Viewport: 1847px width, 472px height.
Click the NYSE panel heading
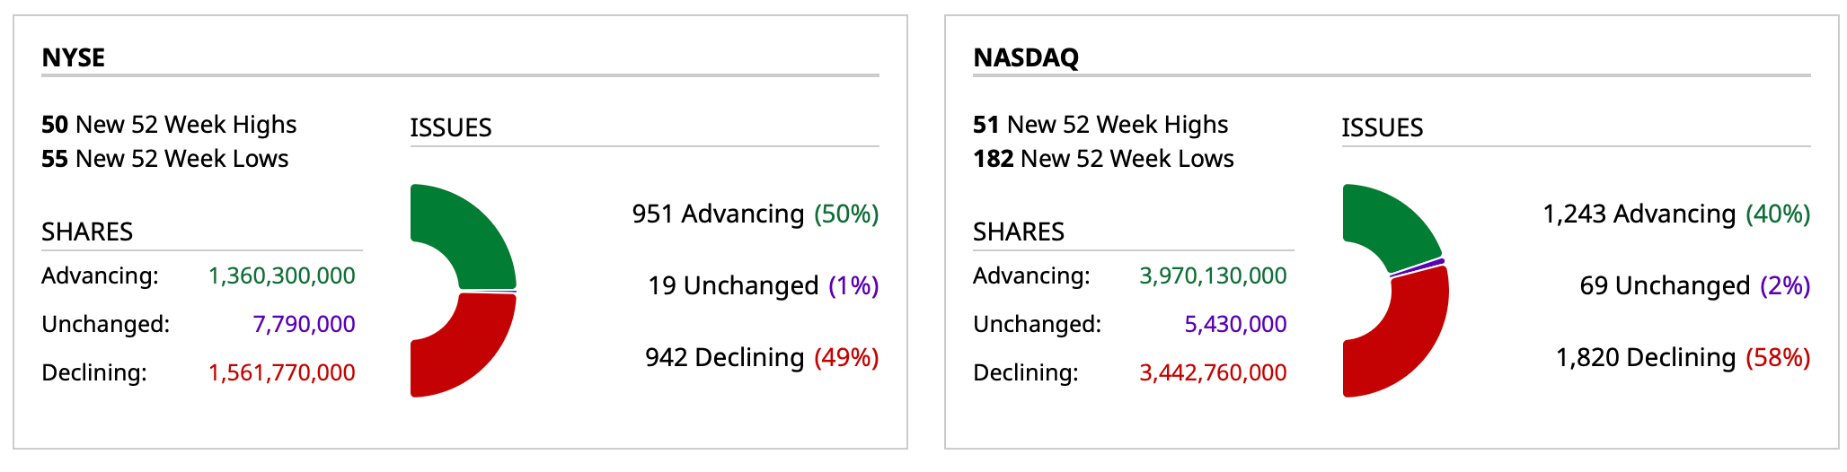coord(74,57)
